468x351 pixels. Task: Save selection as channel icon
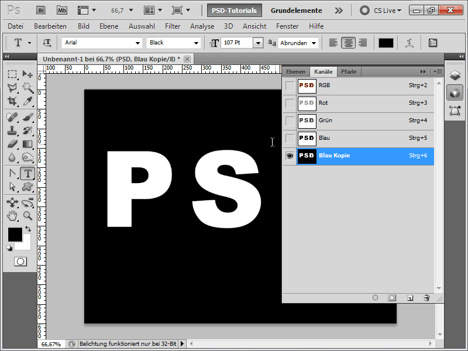[392, 298]
